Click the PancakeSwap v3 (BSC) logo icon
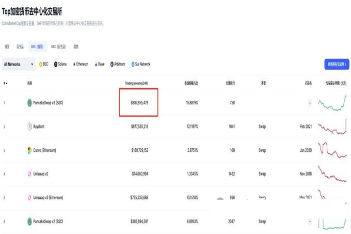 [x=29, y=103]
